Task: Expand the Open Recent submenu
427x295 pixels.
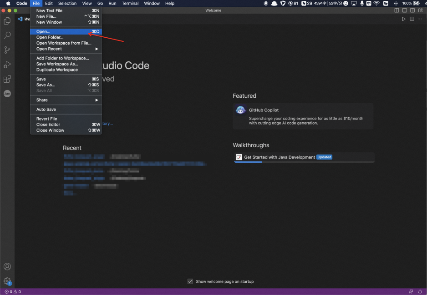Action: [x=66, y=49]
